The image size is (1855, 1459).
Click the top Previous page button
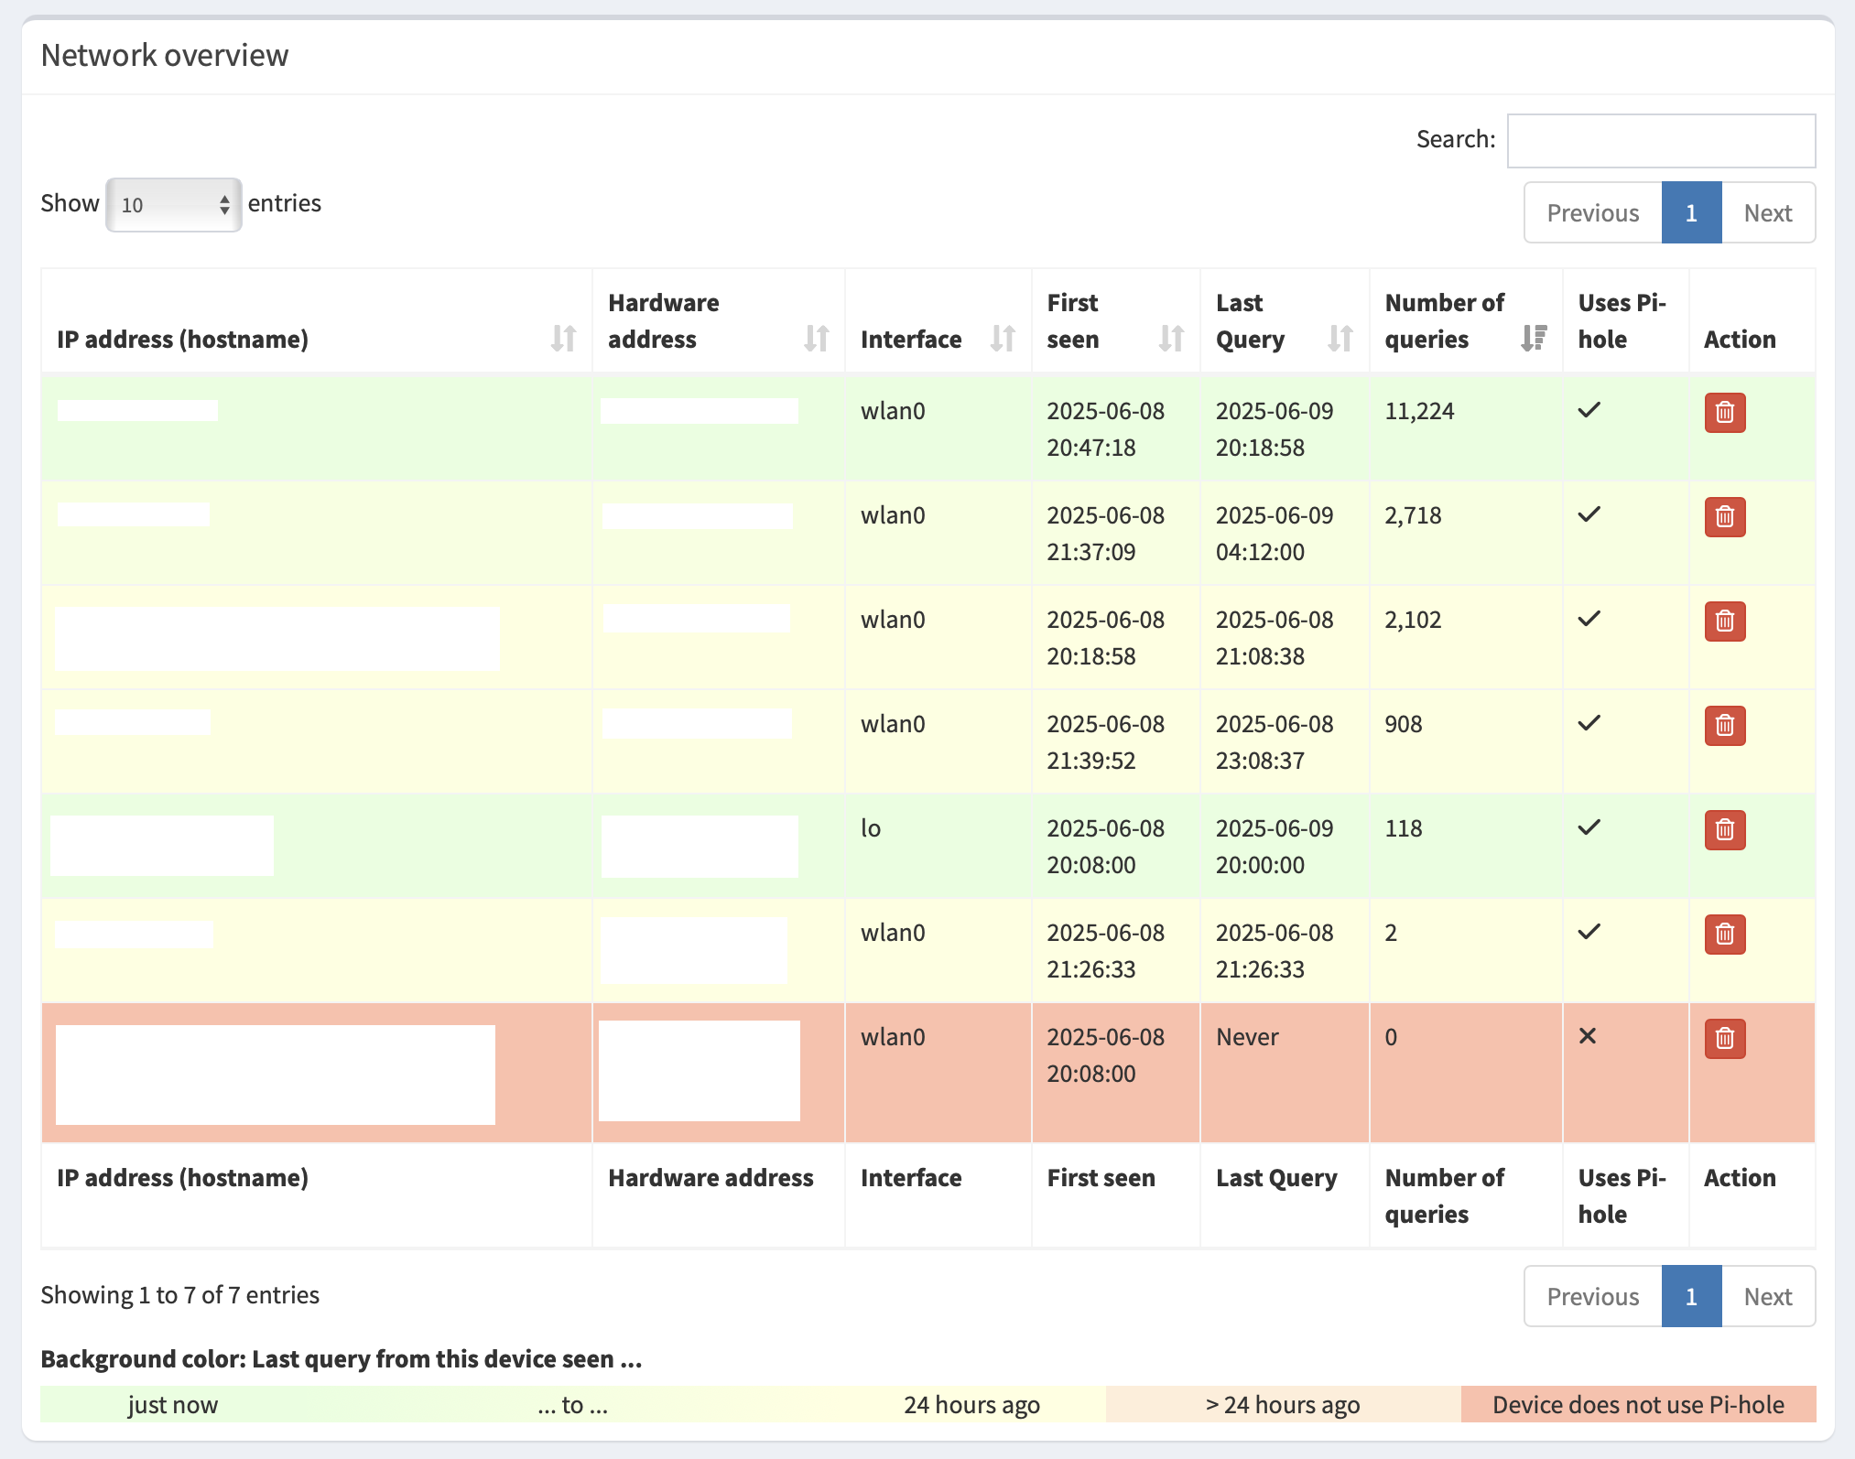pyautogui.click(x=1592, y=212)
